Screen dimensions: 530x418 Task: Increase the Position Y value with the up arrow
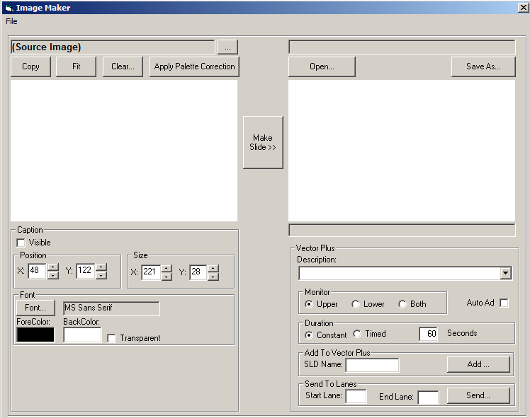pos(101,267)
